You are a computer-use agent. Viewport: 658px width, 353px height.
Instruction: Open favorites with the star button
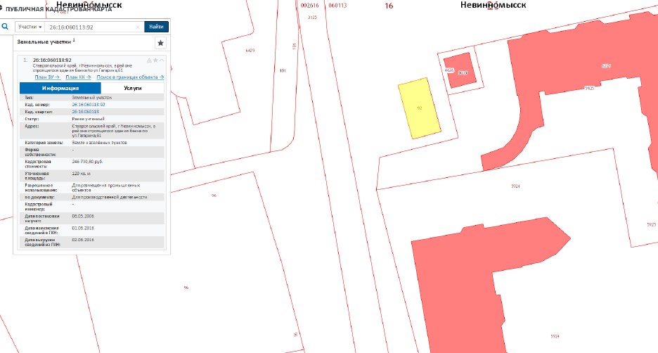pyautogui.click(x=160, y=43)
